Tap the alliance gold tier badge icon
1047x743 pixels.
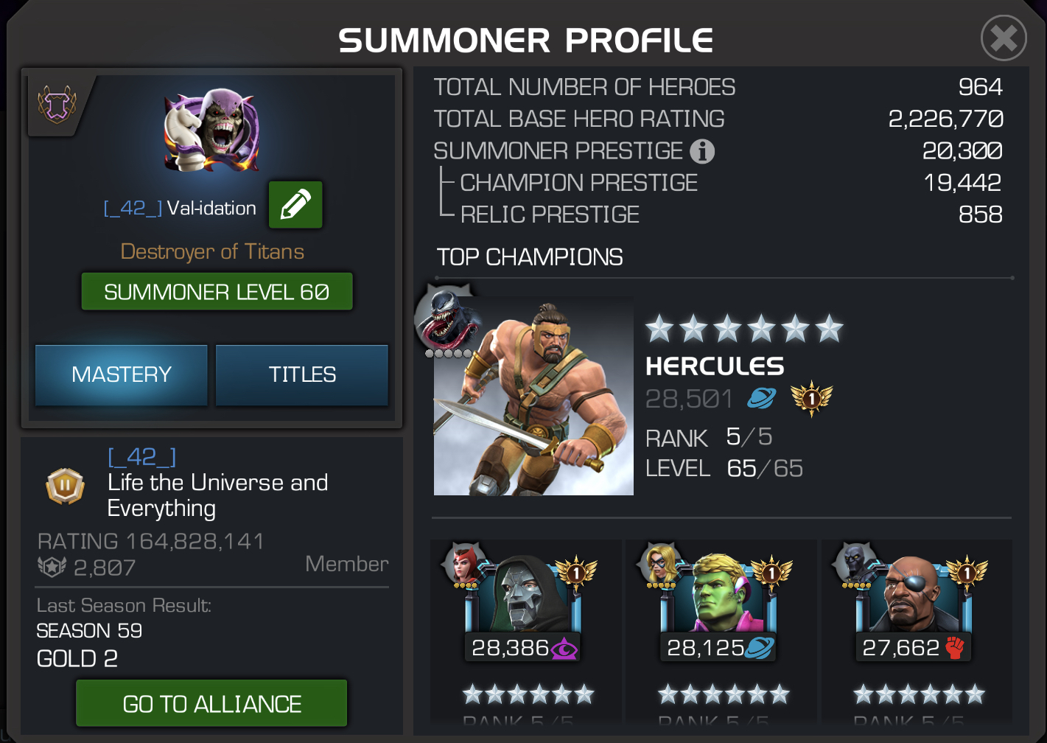pyautogui.click(x=65, y=486)
